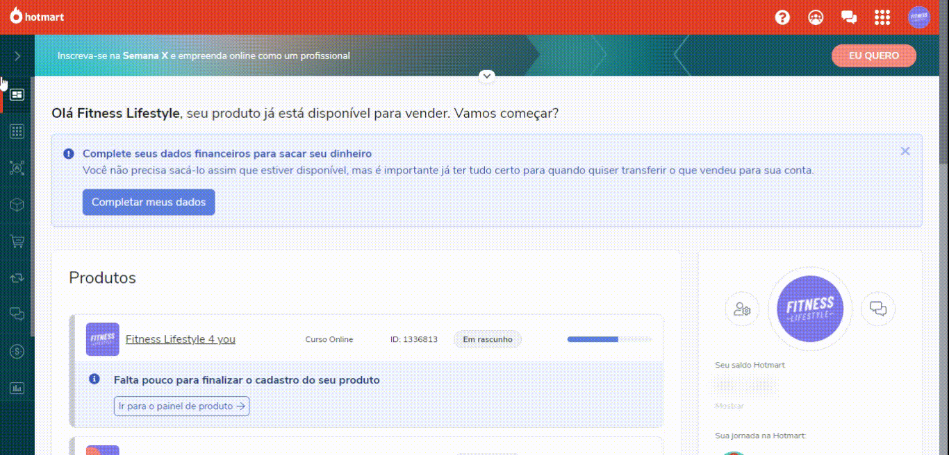This screenshot has width=949, height=455.
Task: Open the subscriptions loop arrows icon in sidebar
Action: coord(17,278)
